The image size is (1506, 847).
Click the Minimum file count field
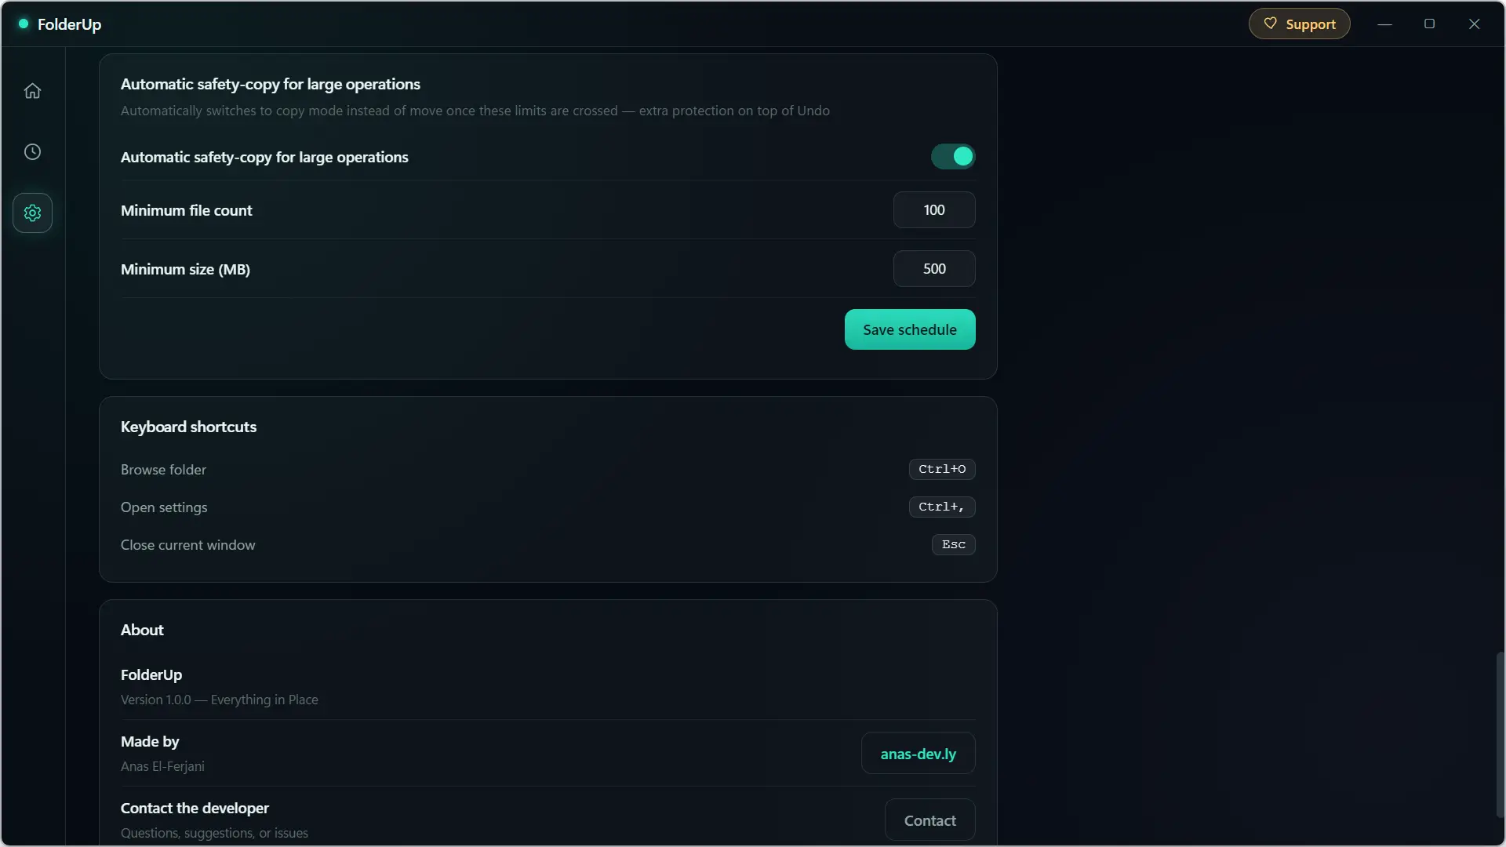coord(934,210)
